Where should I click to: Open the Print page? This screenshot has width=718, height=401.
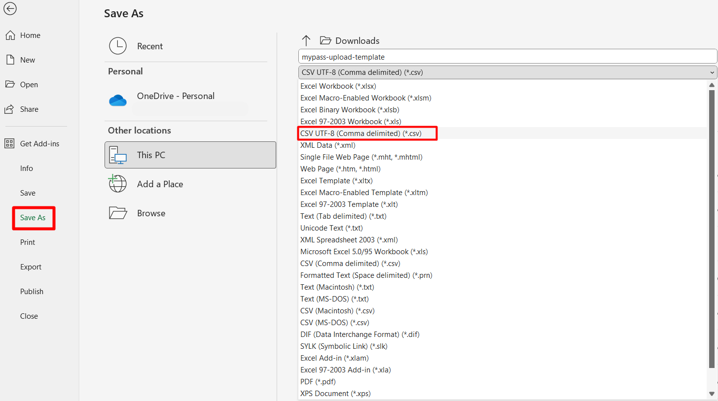pos(28,242)
